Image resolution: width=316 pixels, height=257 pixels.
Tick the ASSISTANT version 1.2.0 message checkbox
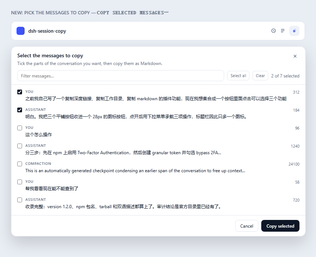[x=19, y=200]
